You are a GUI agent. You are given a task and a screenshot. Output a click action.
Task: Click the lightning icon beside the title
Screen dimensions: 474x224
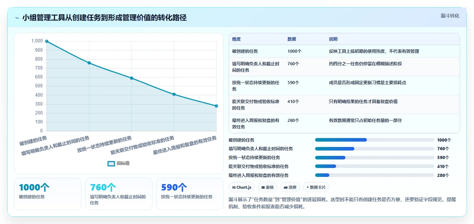17,18
